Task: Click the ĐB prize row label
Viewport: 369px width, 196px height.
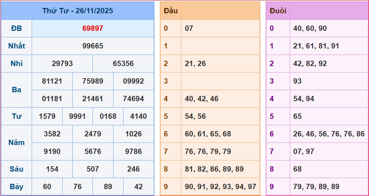Action: tap(17, 28)
